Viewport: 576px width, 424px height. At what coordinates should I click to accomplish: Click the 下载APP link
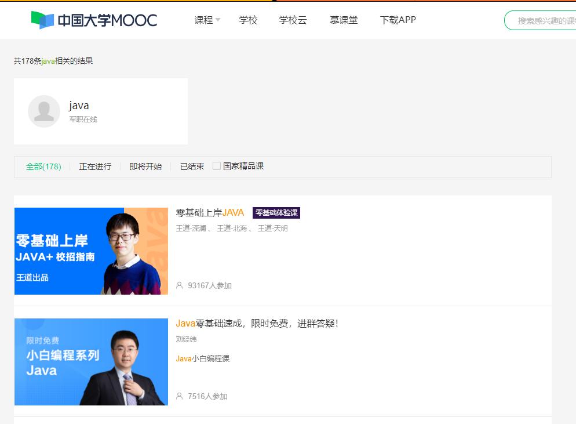coord(399,19)
